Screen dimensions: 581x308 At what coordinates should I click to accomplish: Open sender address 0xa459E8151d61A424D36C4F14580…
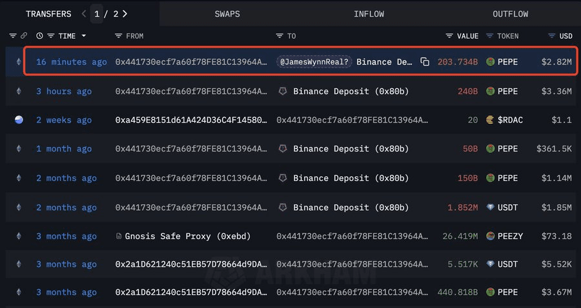[x=191, y=120]
